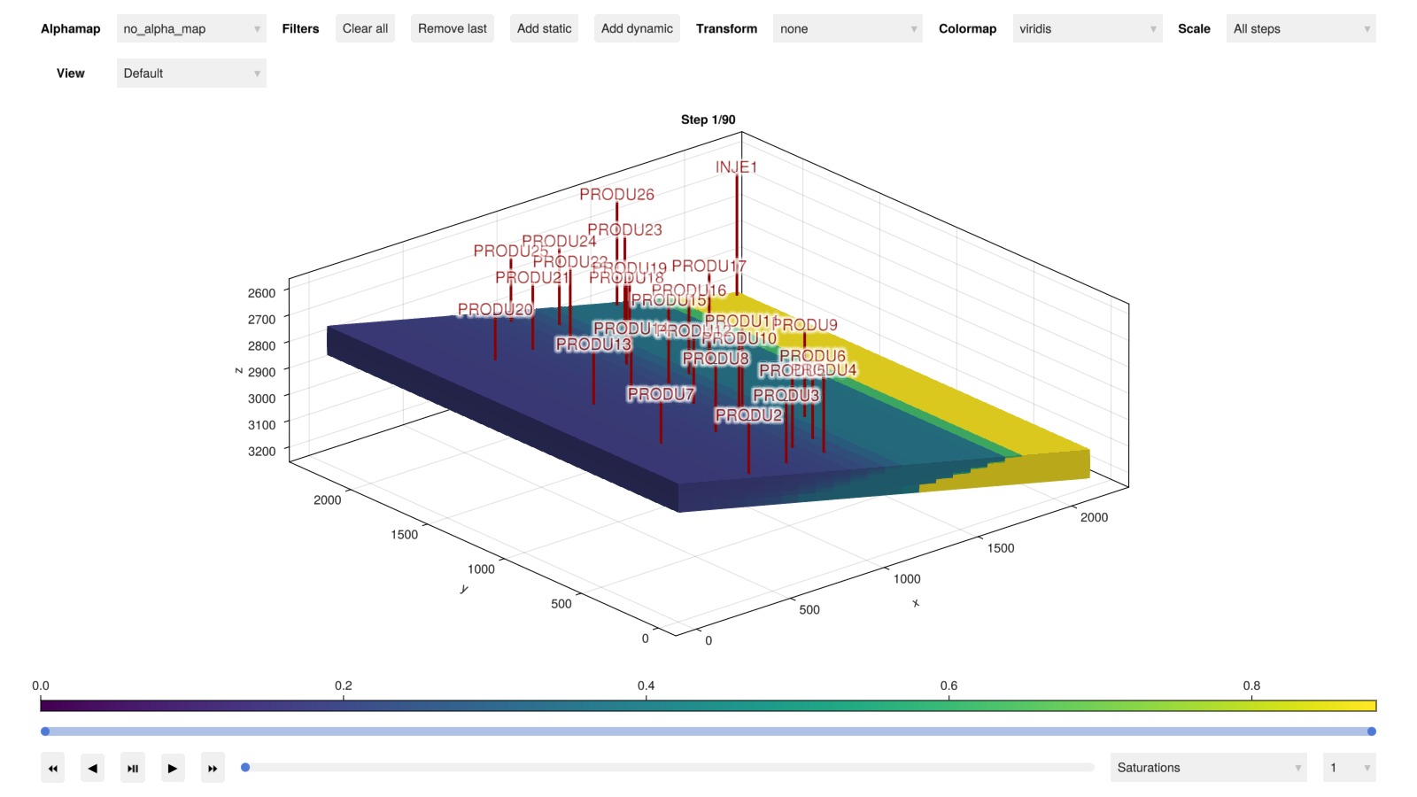This screenshot has height=797, width=1417.
Task: Click the time step slider handle
Action: [245, 768]
